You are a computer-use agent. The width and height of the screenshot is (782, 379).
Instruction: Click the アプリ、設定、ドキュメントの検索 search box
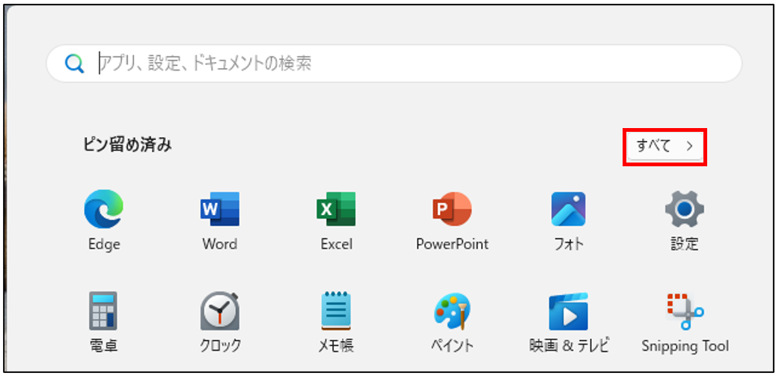click(x=404, y=64)
